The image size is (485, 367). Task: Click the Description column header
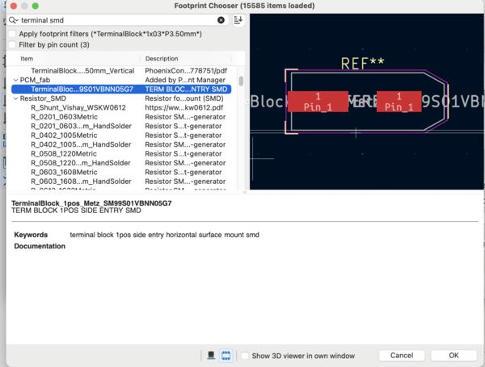(162, 59)
